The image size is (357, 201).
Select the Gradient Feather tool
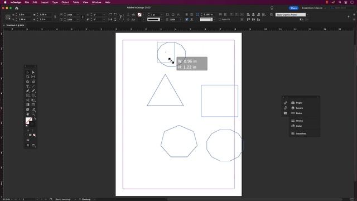33,105
